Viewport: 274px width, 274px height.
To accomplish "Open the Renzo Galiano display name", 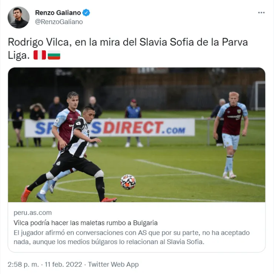I will [58, 13].
